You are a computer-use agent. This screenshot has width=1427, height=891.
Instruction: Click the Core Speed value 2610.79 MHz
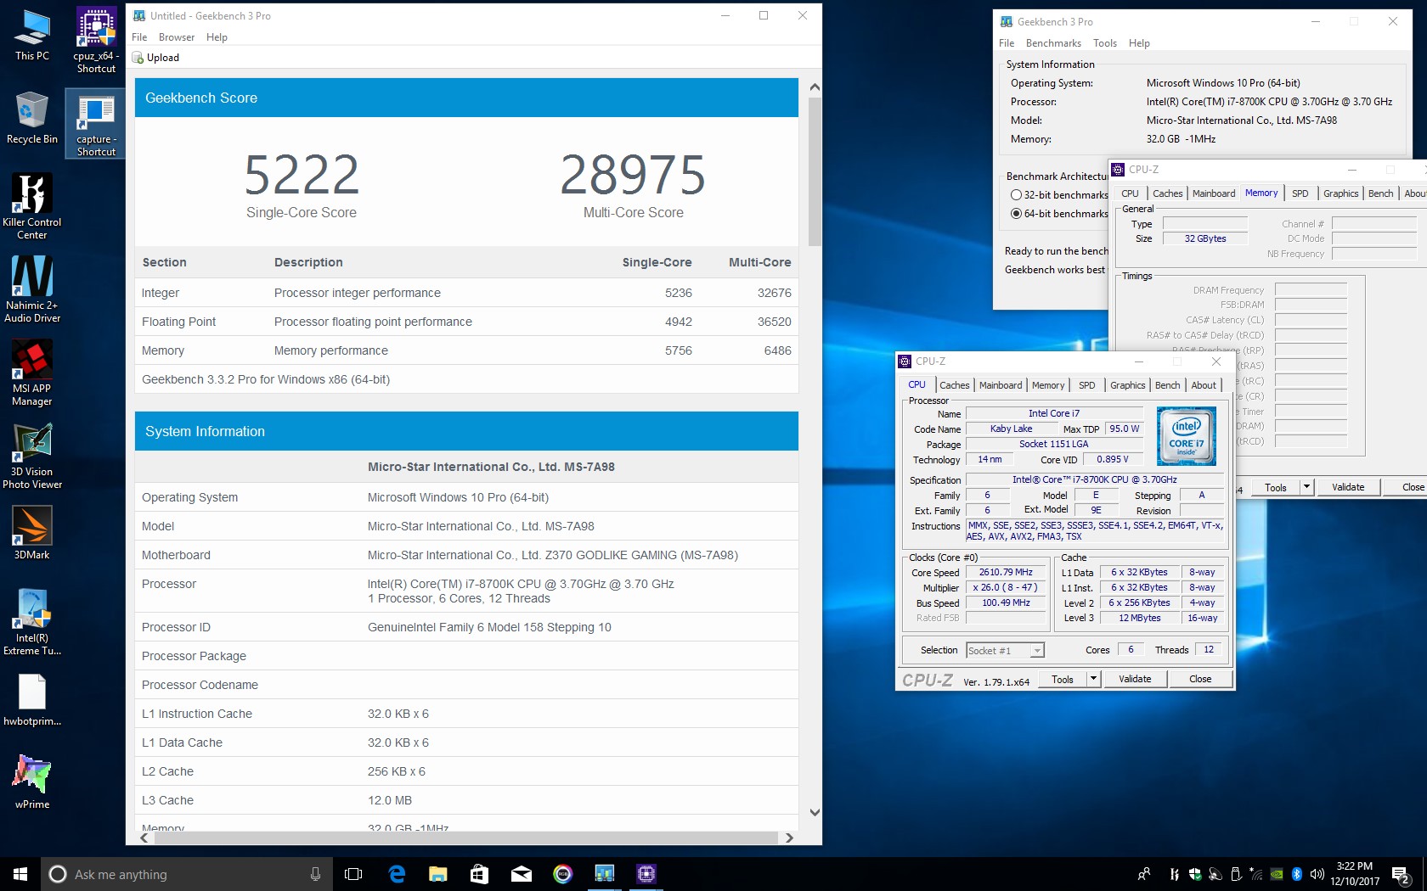1006,572
